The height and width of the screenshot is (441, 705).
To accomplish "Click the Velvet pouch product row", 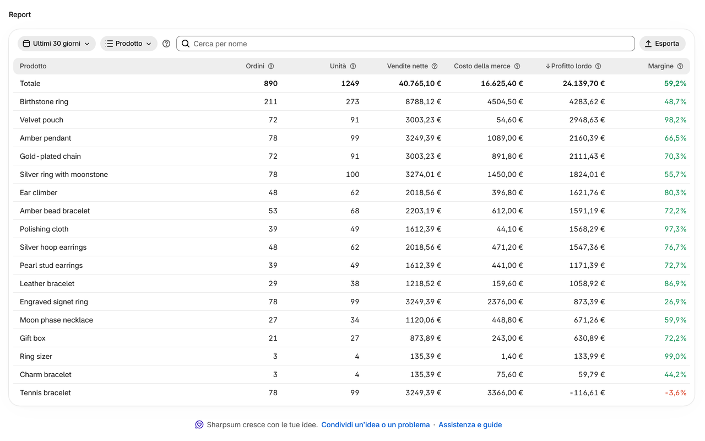I will coord(351,120).
